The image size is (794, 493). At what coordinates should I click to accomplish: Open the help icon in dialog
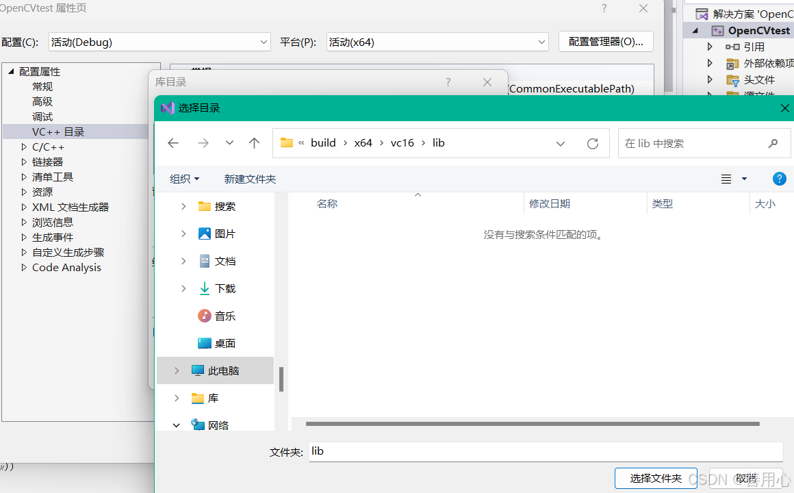[780, 179]
